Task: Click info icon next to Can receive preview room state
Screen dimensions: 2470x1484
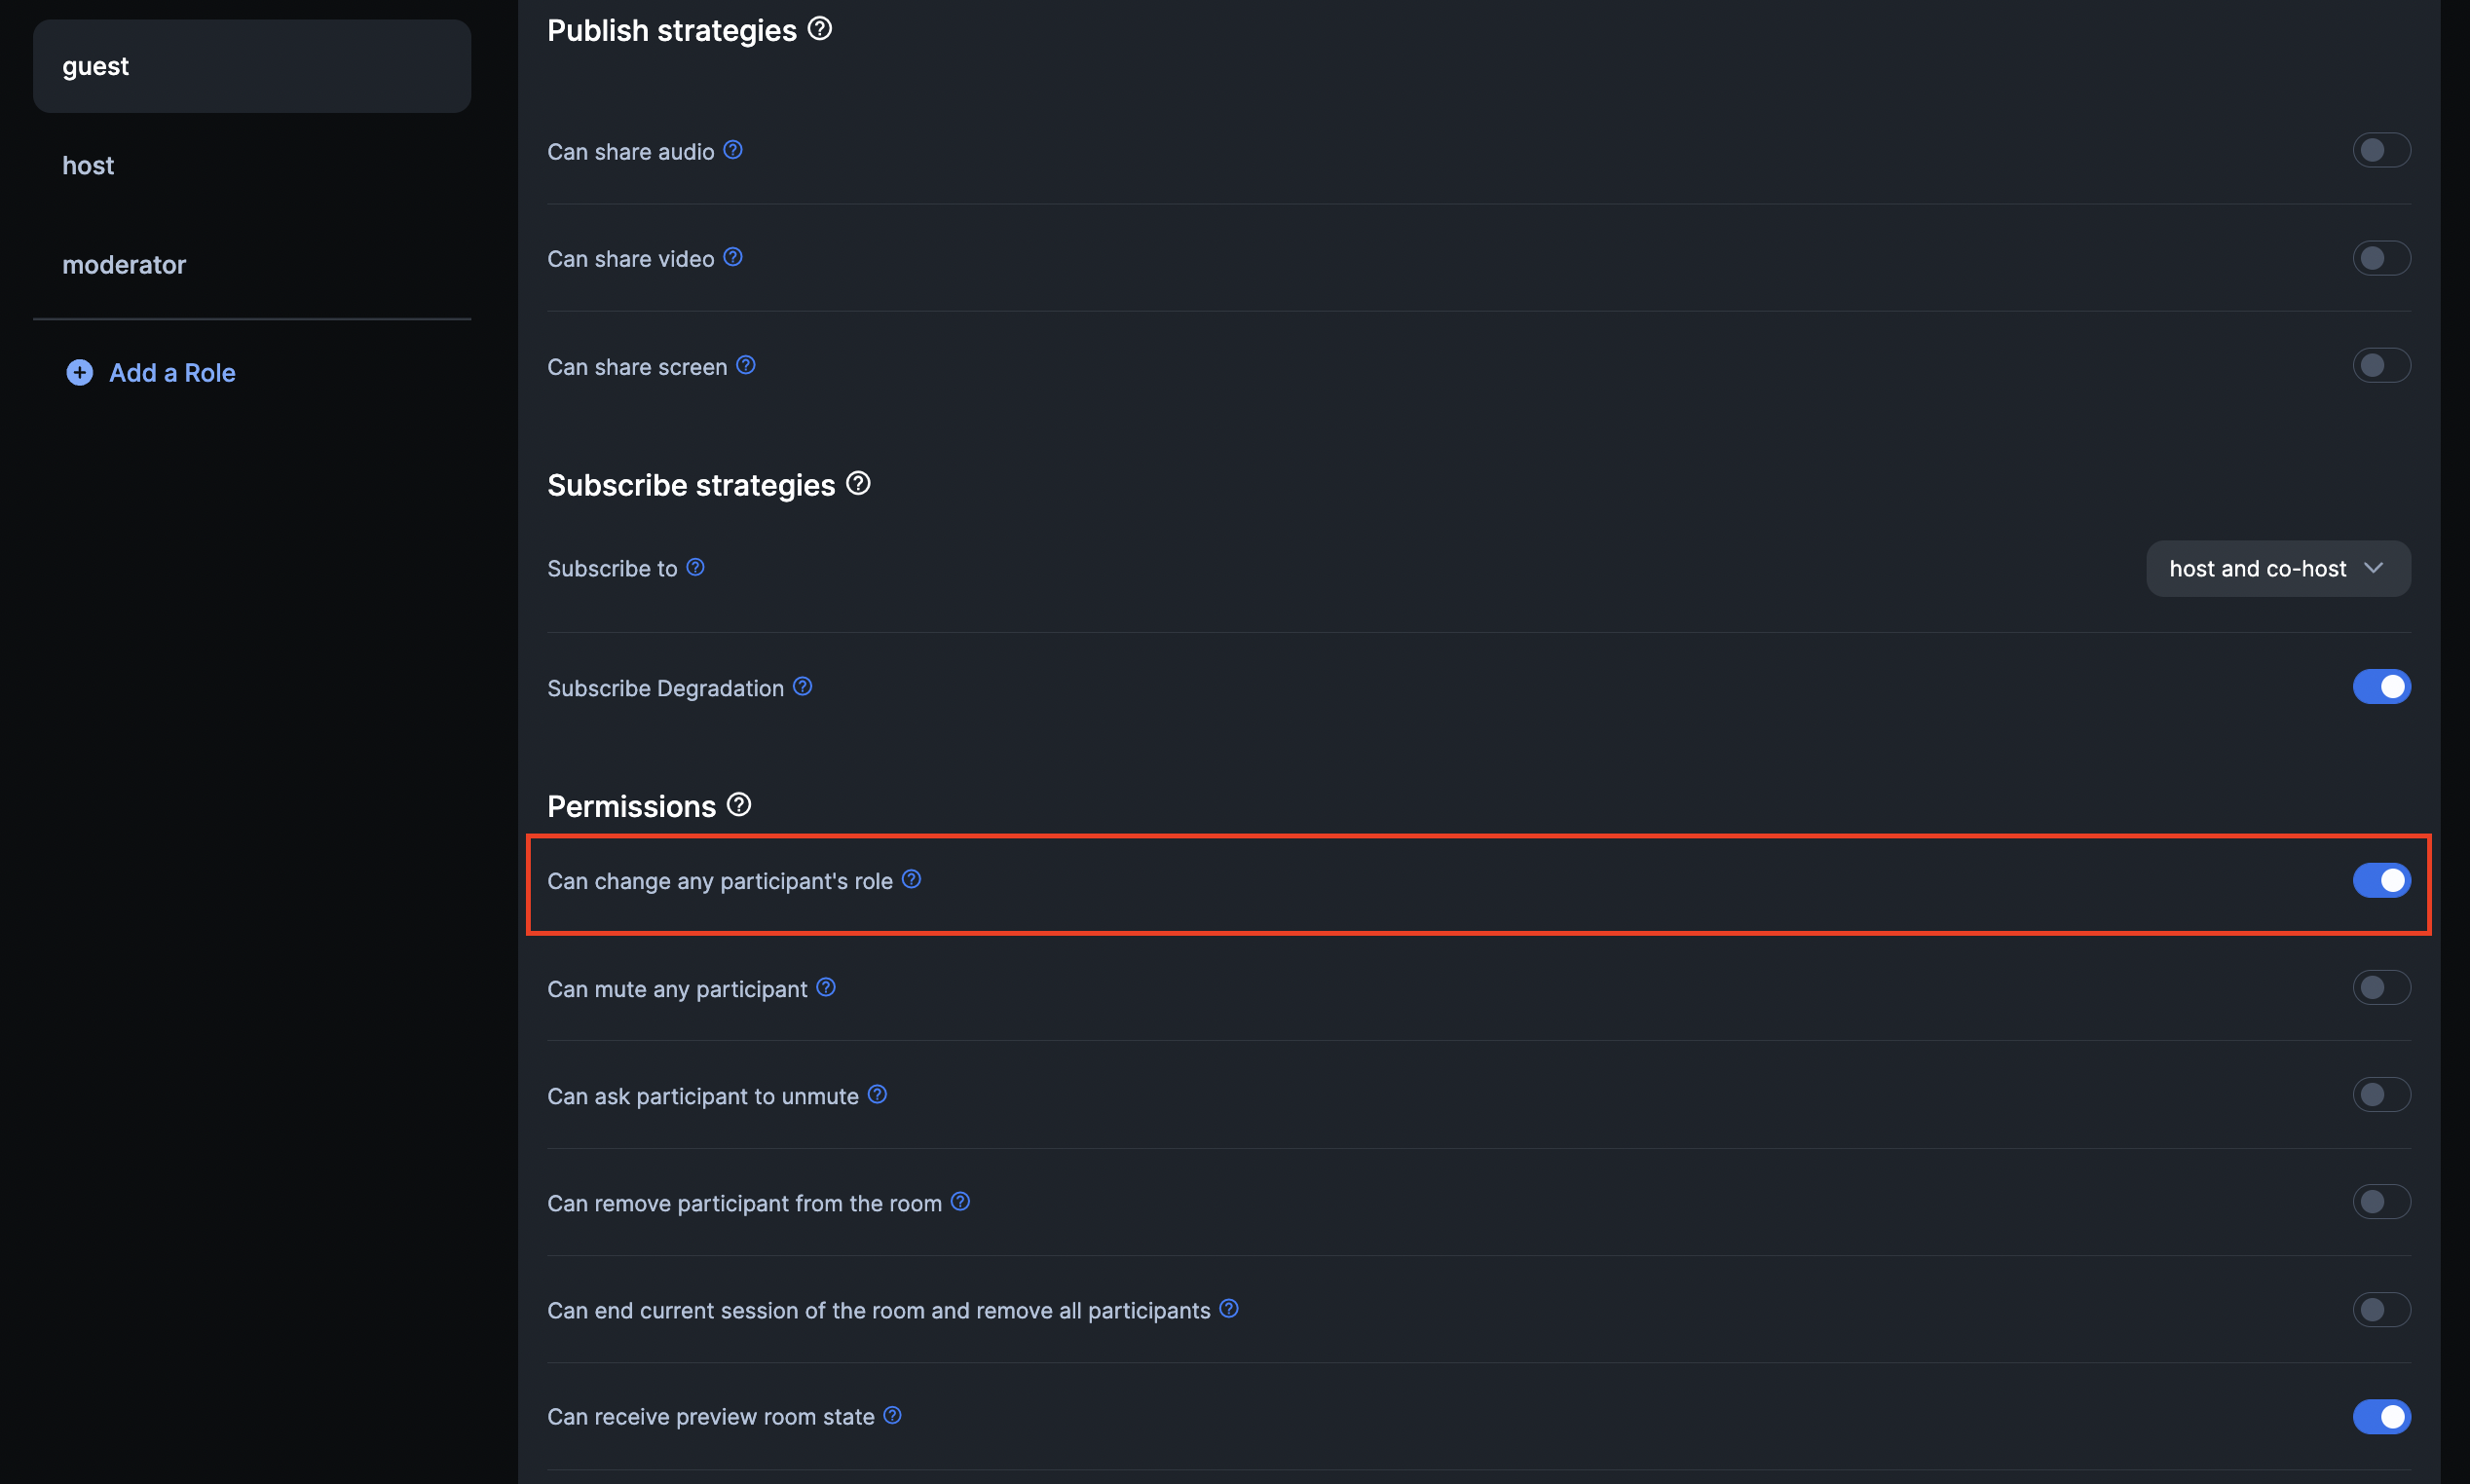Action: pos(893,1415)
